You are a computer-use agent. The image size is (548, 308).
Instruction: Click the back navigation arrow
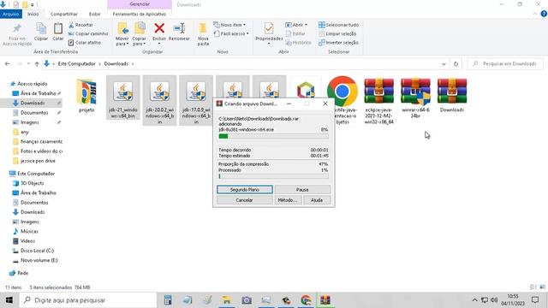pyautogui.click(x=8, y=64)
